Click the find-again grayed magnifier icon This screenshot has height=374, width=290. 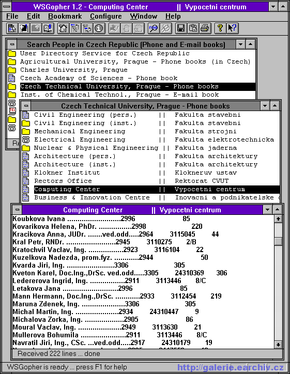(165, 28)
